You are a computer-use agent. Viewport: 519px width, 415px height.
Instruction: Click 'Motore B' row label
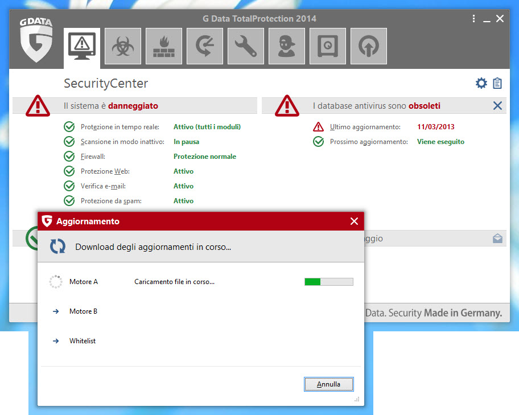click(84, 311)
